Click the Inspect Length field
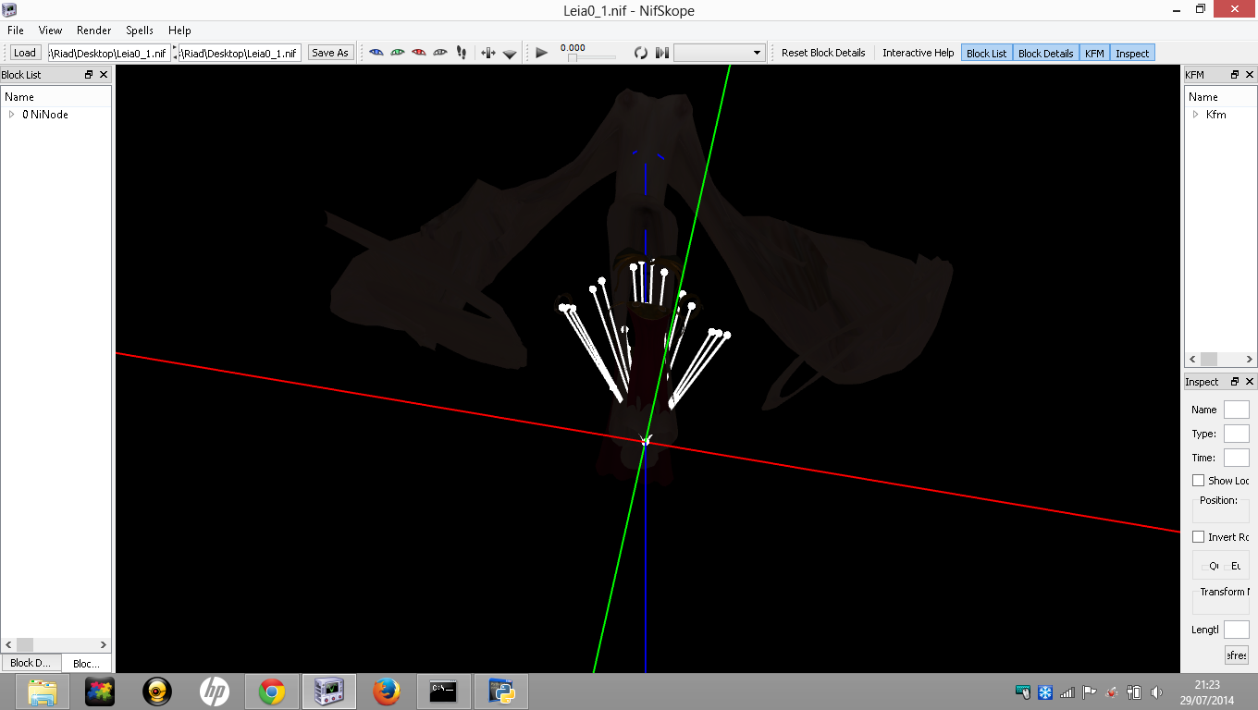1258x710 pixels. (x=1237, y=630)
